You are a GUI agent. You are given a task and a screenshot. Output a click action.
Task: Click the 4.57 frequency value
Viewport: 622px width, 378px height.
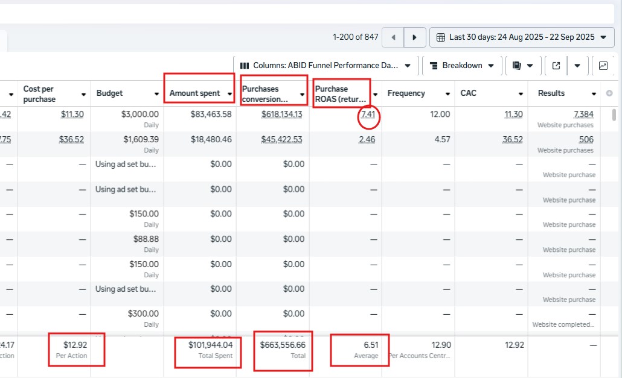point(442,139)
